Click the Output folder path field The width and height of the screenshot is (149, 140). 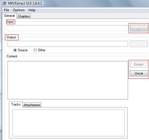click(x=68, y=44)
